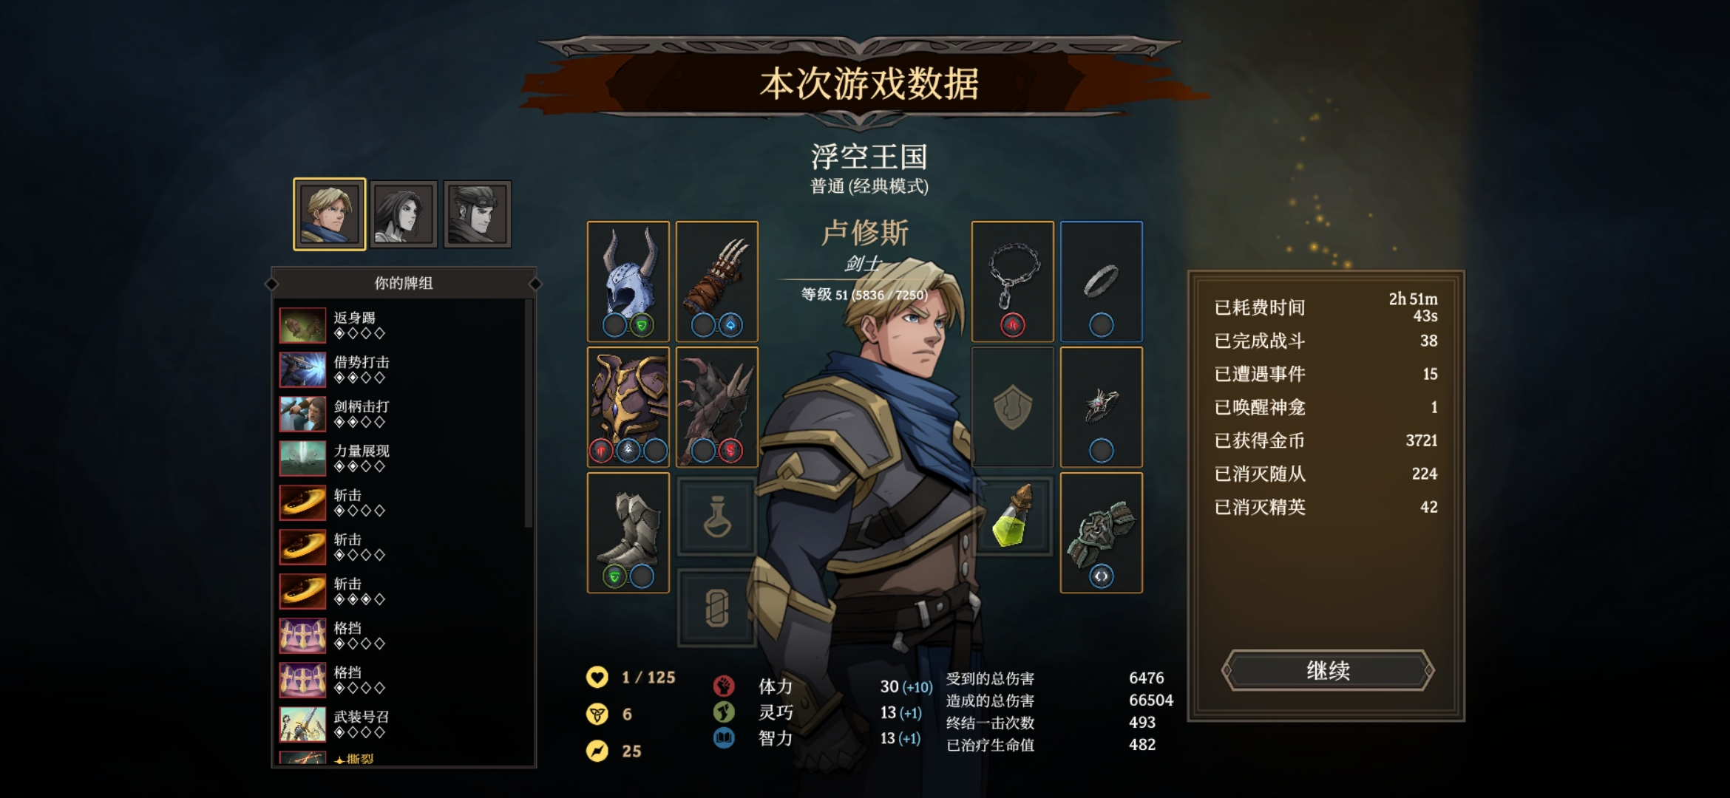The width and height of the screenshot is (1730, 798).
Task: Select the blond swordsman portrait
Action: [330, 214]
